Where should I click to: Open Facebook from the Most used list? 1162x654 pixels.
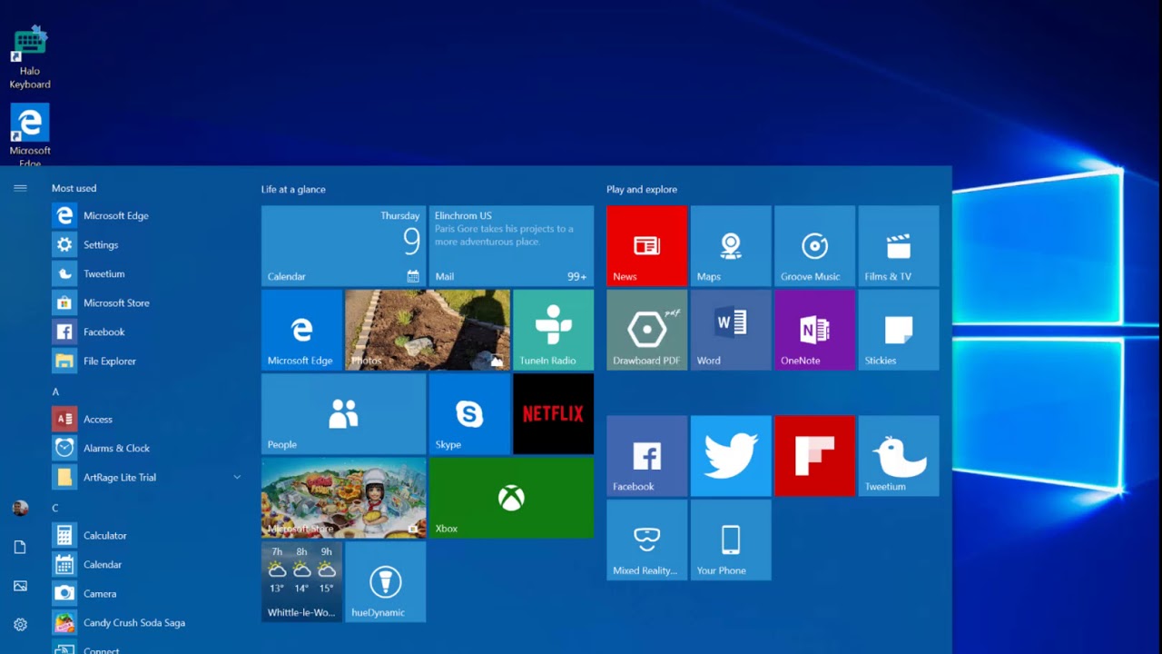click(147, 332)
